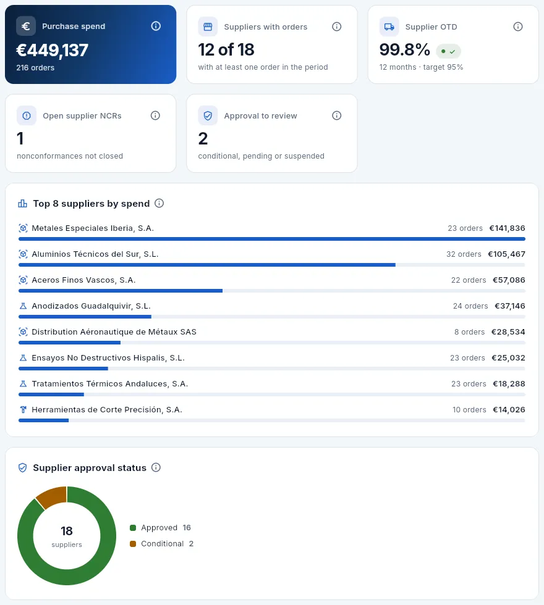Click the Conditional orange legend swatch

coord(133,544)
